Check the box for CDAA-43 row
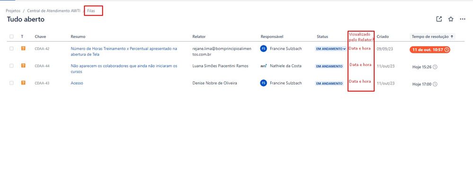473x186 pixels. click(11, 83)
